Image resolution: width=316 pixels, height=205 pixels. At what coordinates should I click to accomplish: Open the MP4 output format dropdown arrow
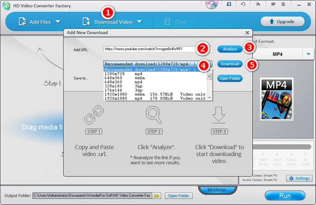(x=308, y=54)
